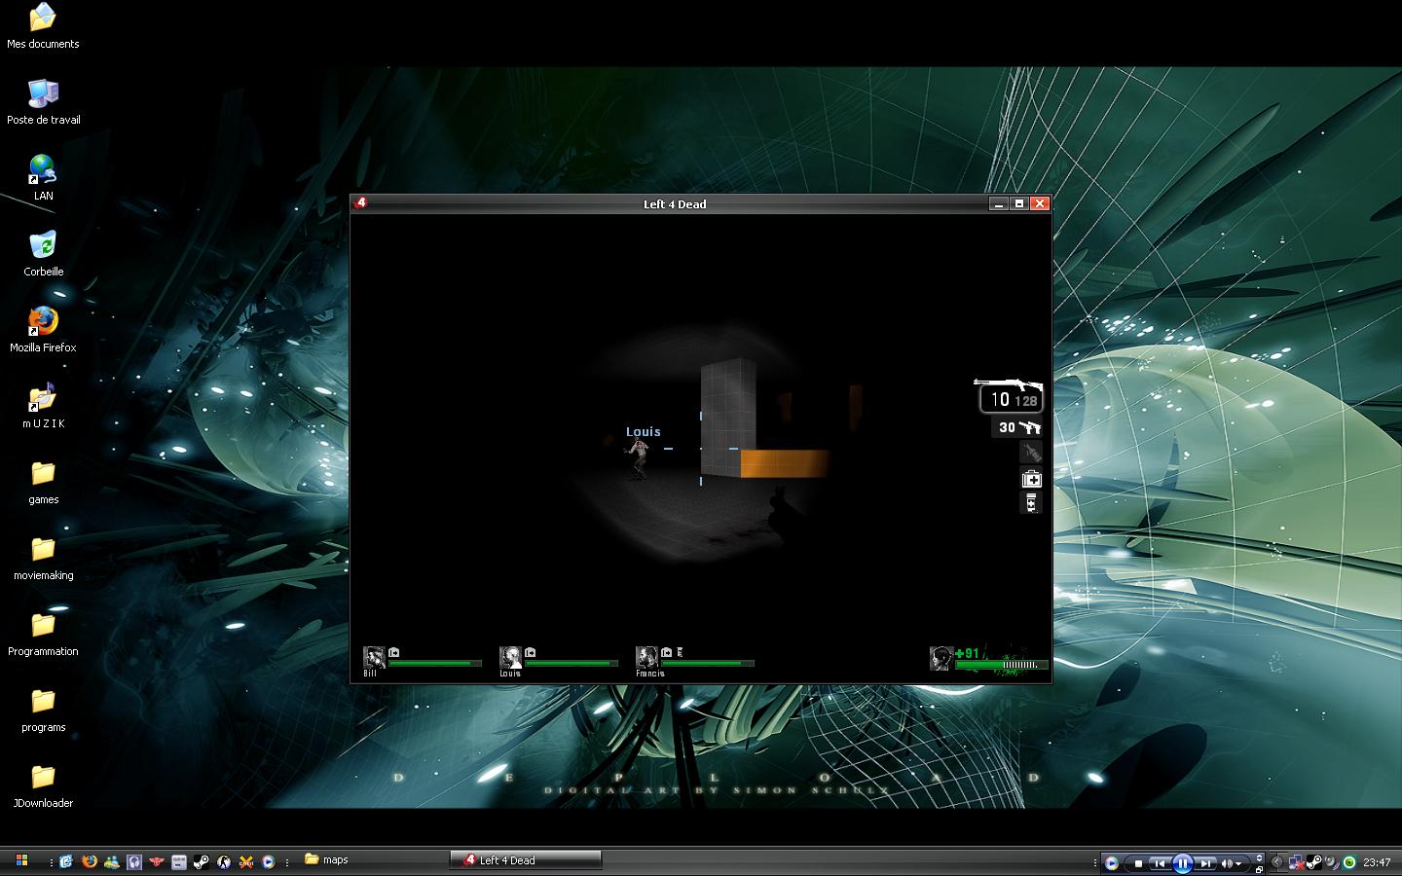Skip to previous track in taskbar player
The height and width of the screenshot is (876, 1402).
pyautogui.click(x=1160, y=863)
